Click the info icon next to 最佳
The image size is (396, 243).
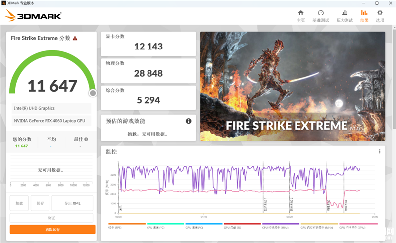click(86, 139)
